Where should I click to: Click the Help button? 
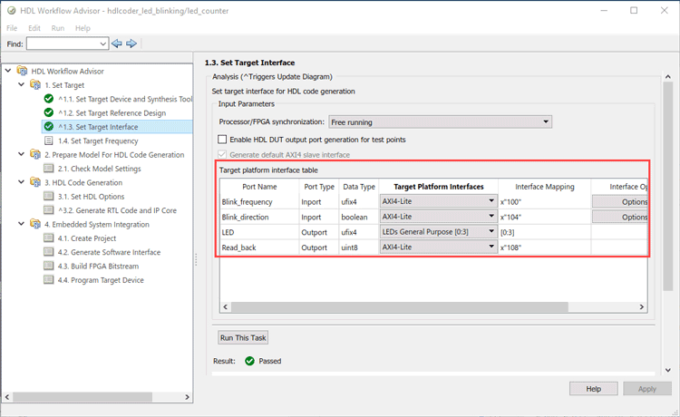click(x=594, y=388)
